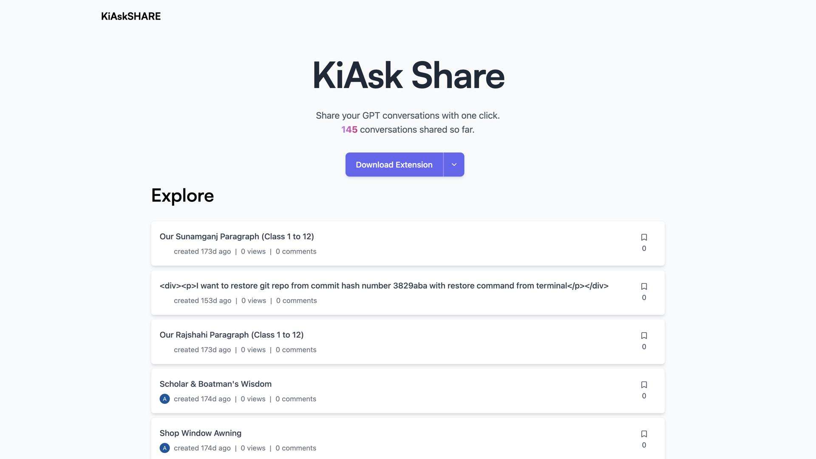The width and height of the screenshot is (816, 459).
Task: Bookmark the Our Sunamganj Paragraph conversation
Action: pyautogui.click(x=644, y=237)
